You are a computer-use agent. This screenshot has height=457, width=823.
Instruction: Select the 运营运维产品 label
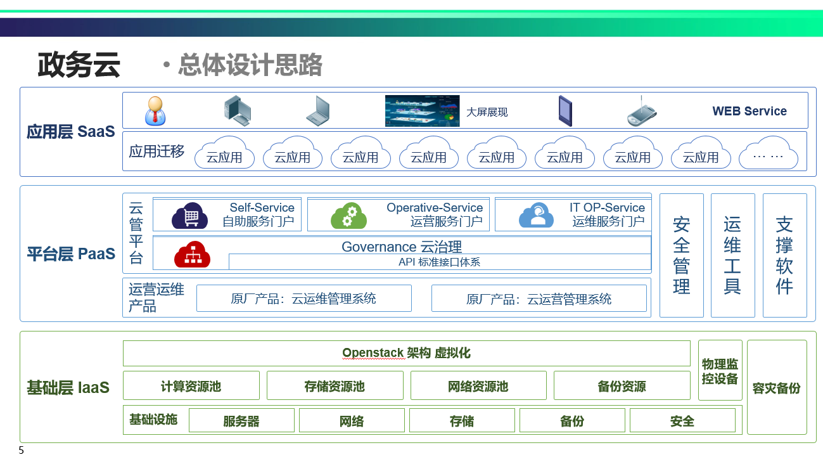click(156, 298)
